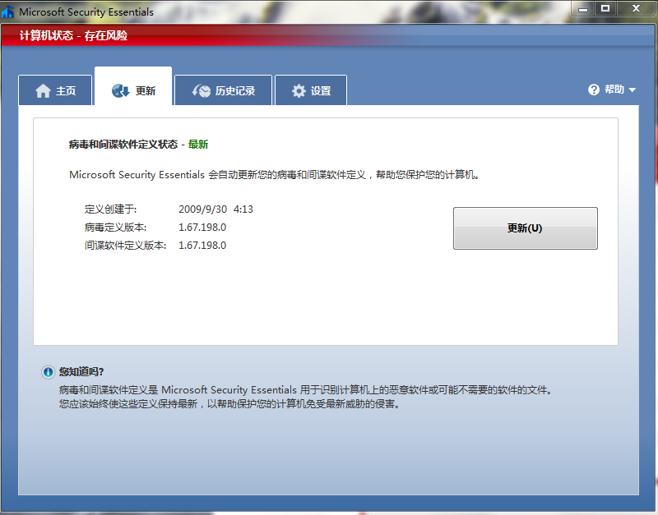Expand the 帮助 dropdown arrow
Viewport: 658px width, 515px height.
633,90
